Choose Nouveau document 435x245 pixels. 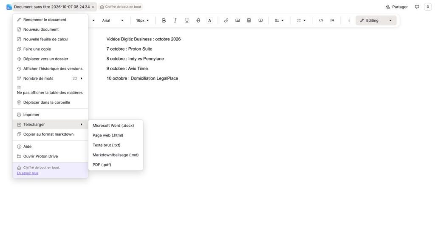[50, 29]
